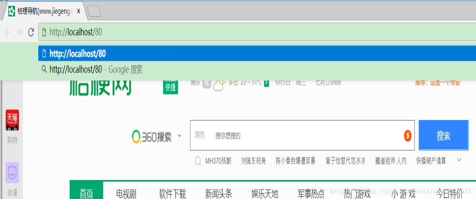Click the blue 搜索 button
Image resolution: width=476 pixels, height=199 pixels.
click(443, 135)
